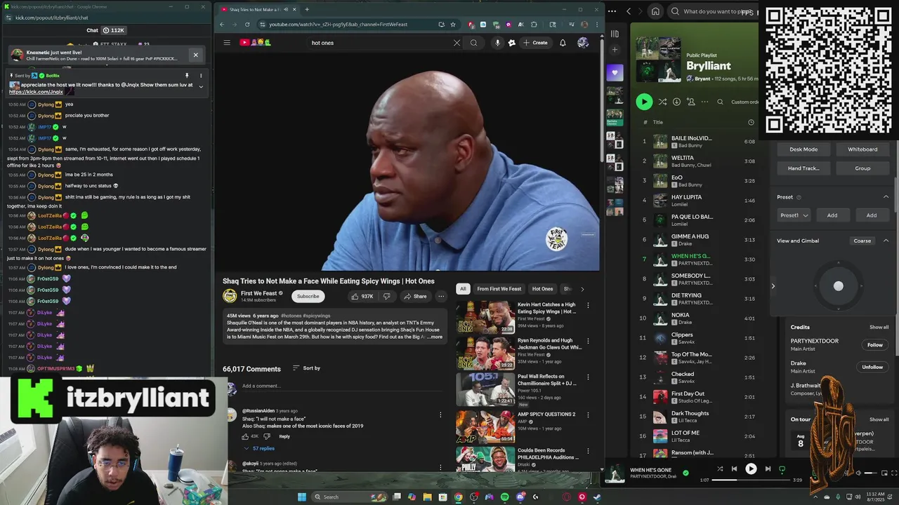899x505 pixels.
Task: Open the Whiteboard option
Action: [862, 149]
